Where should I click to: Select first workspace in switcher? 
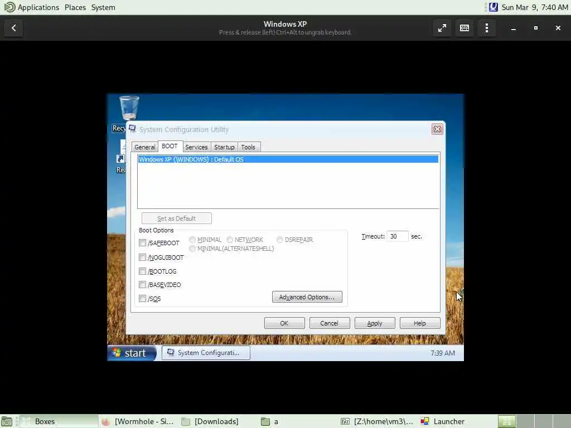[506, 421]
